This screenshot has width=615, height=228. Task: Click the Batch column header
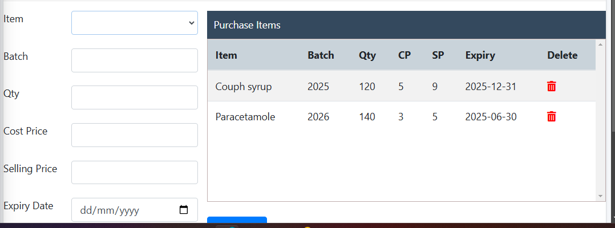point(321,55)
